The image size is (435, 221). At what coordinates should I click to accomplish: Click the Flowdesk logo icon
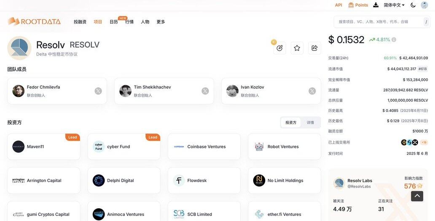click(x=179, y=181)
